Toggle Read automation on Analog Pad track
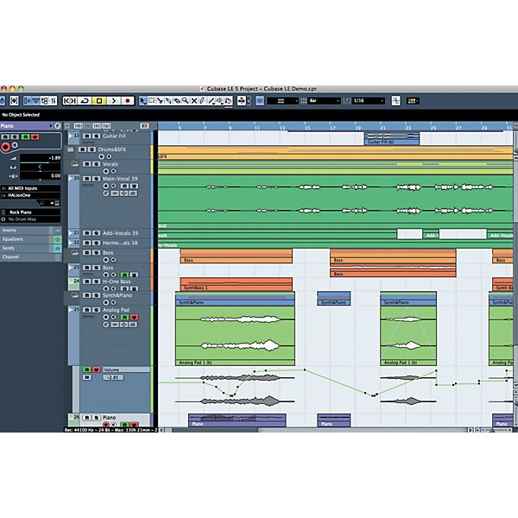518x518 pixels. coord(124,317)
